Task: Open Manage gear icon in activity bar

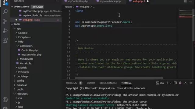Action: (5, 108)
